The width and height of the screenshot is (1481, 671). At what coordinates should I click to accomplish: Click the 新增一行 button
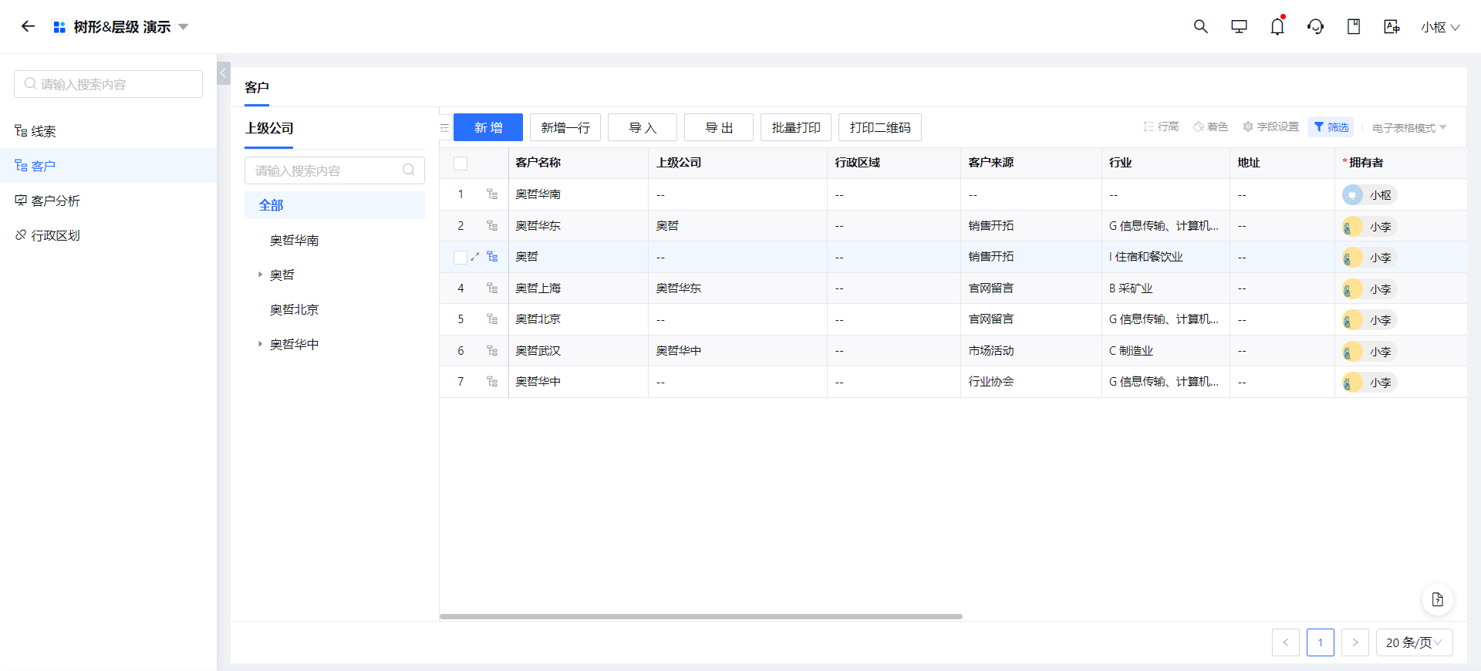[565, 127]
